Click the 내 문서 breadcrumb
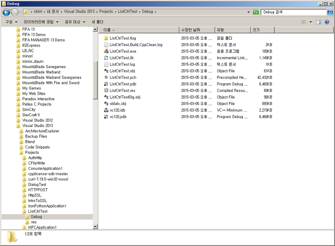 pyautogui.click(x=53, y=12)
